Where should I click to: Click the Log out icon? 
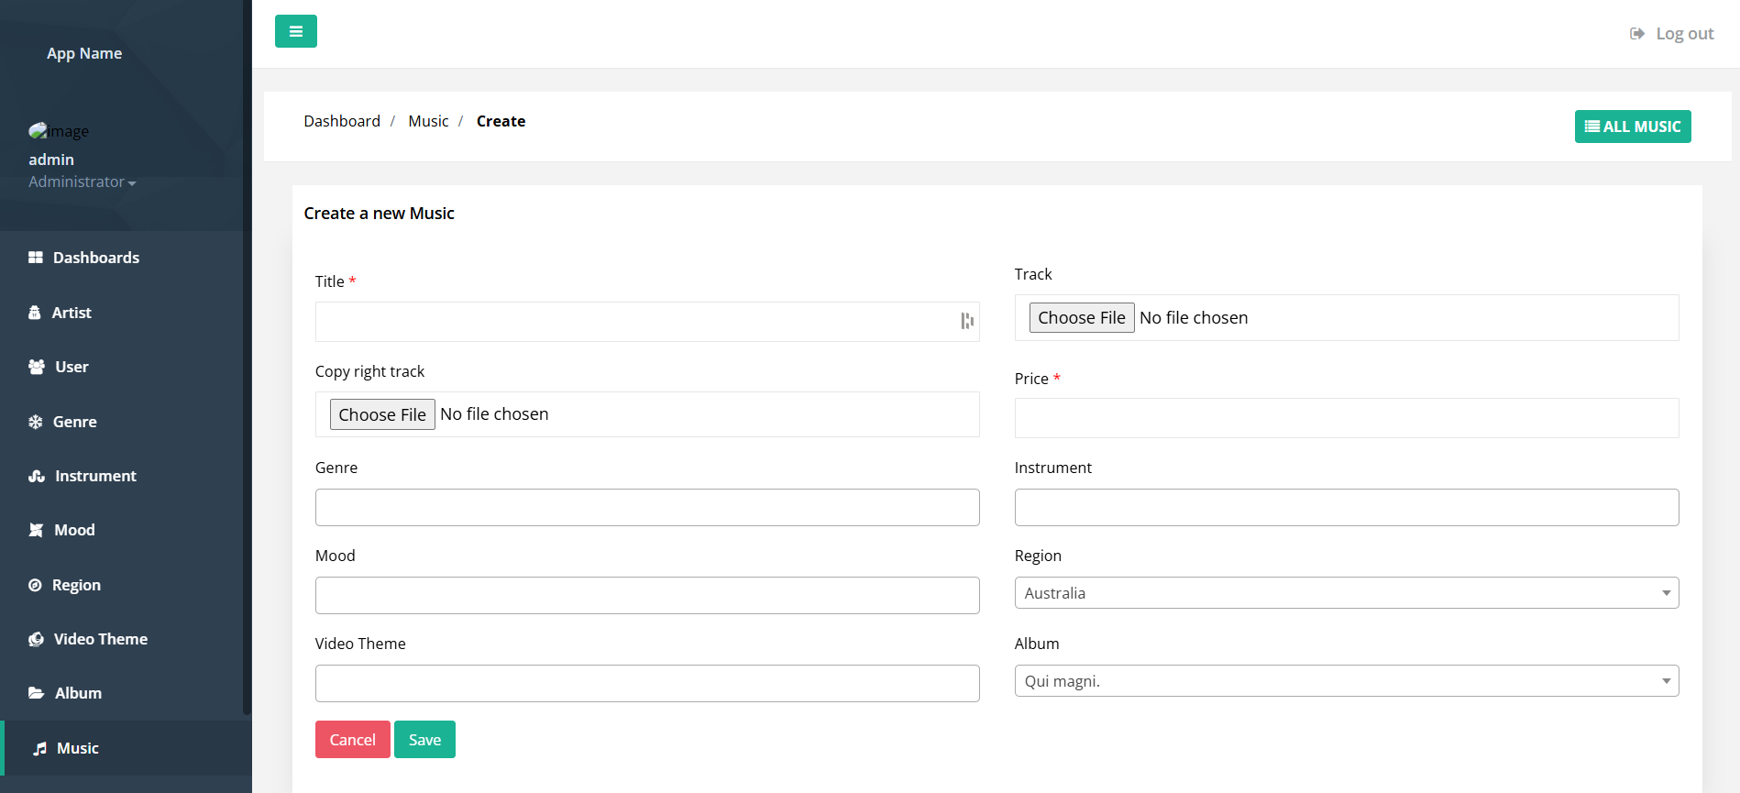(x=1636, y=34)
